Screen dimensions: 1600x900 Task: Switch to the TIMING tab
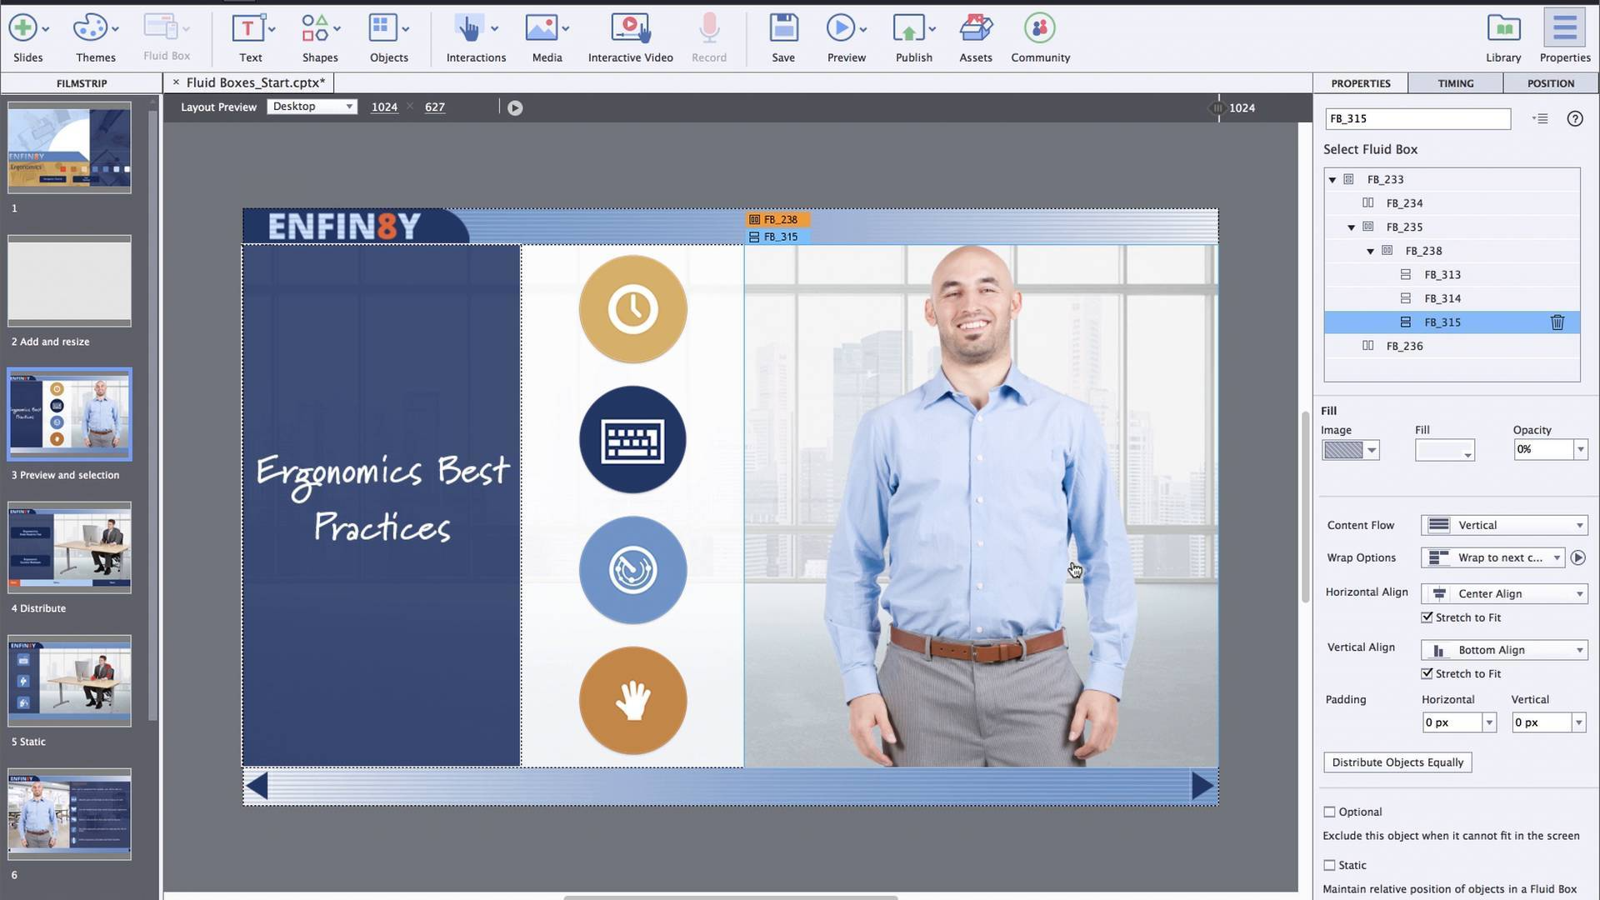click(x=1454, y=82)
